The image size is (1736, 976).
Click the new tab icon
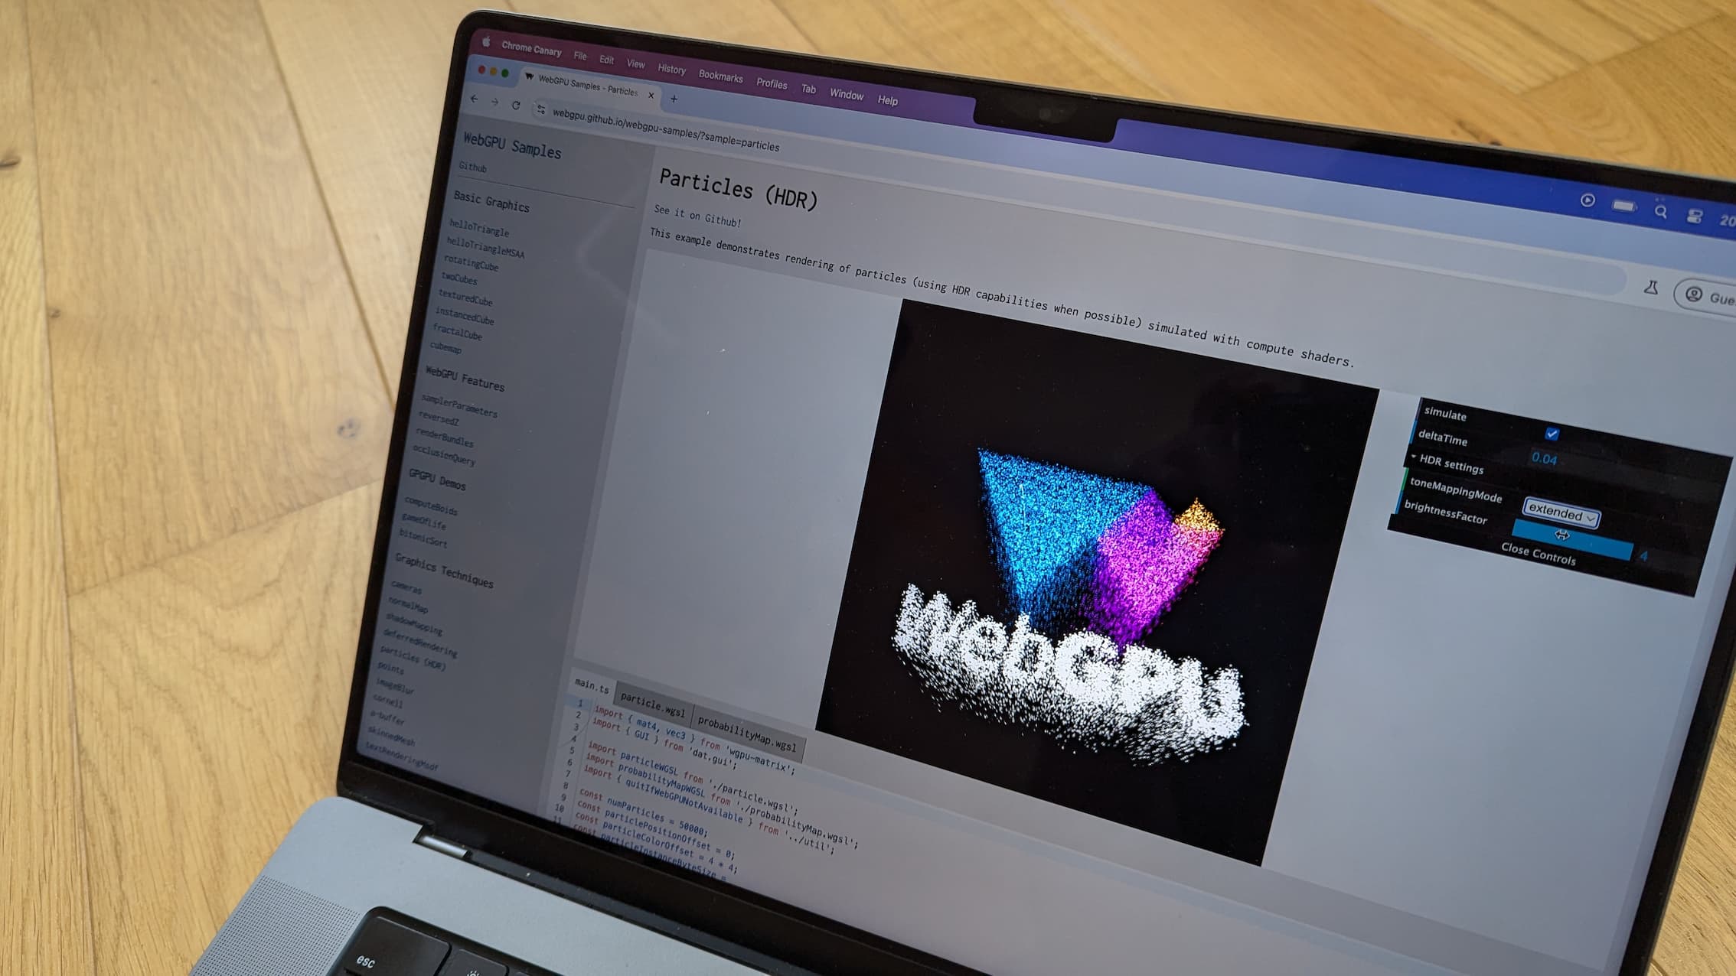click(x=674, y=96)
